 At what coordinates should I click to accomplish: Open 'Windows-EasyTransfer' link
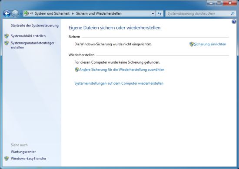tap(29, 159)
